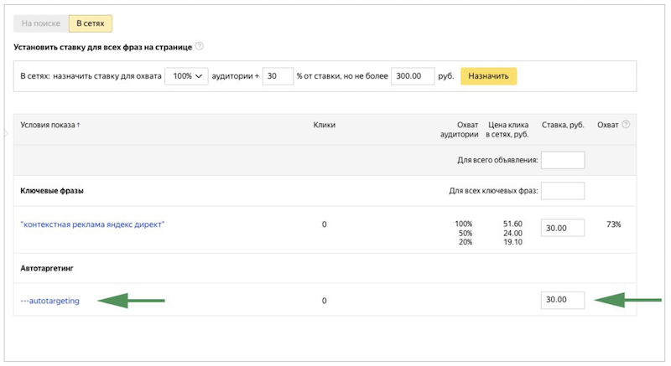The image size is (671, 366).
Task: Click the "Охват аудитории" column header
Action: [459, 130]
